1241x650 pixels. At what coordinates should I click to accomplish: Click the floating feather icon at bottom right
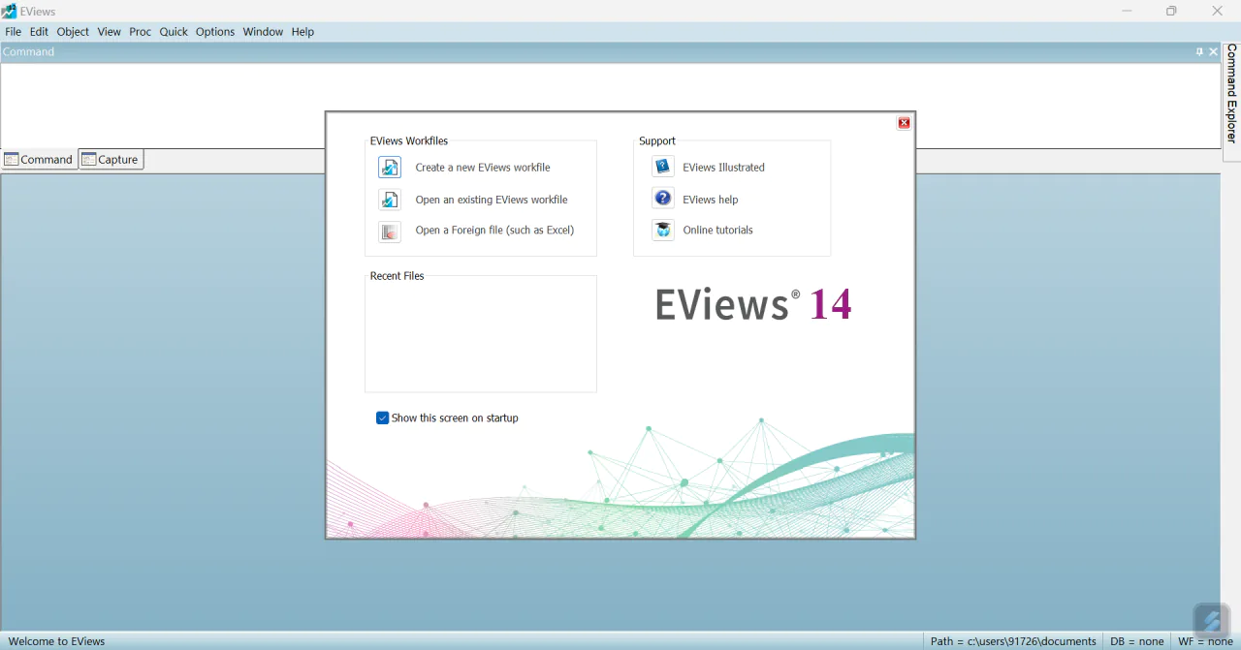(1211, 621)
